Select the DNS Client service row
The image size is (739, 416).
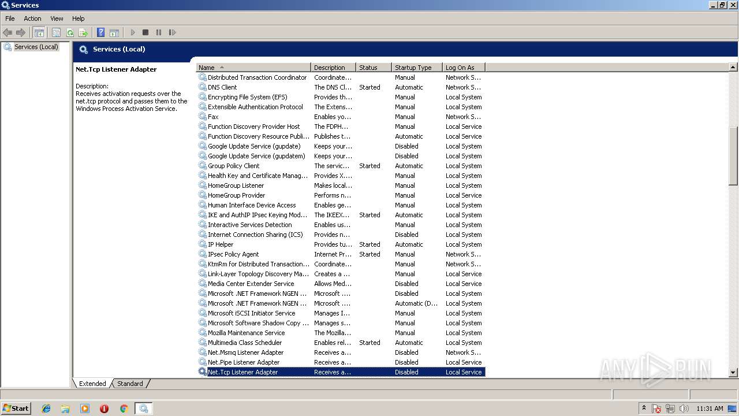[341, 87]
